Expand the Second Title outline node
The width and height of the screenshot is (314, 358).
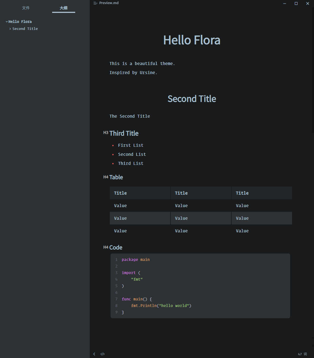click(x=10, y=29)
